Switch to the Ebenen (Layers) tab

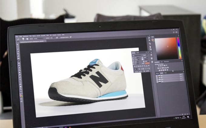(158, 73)
